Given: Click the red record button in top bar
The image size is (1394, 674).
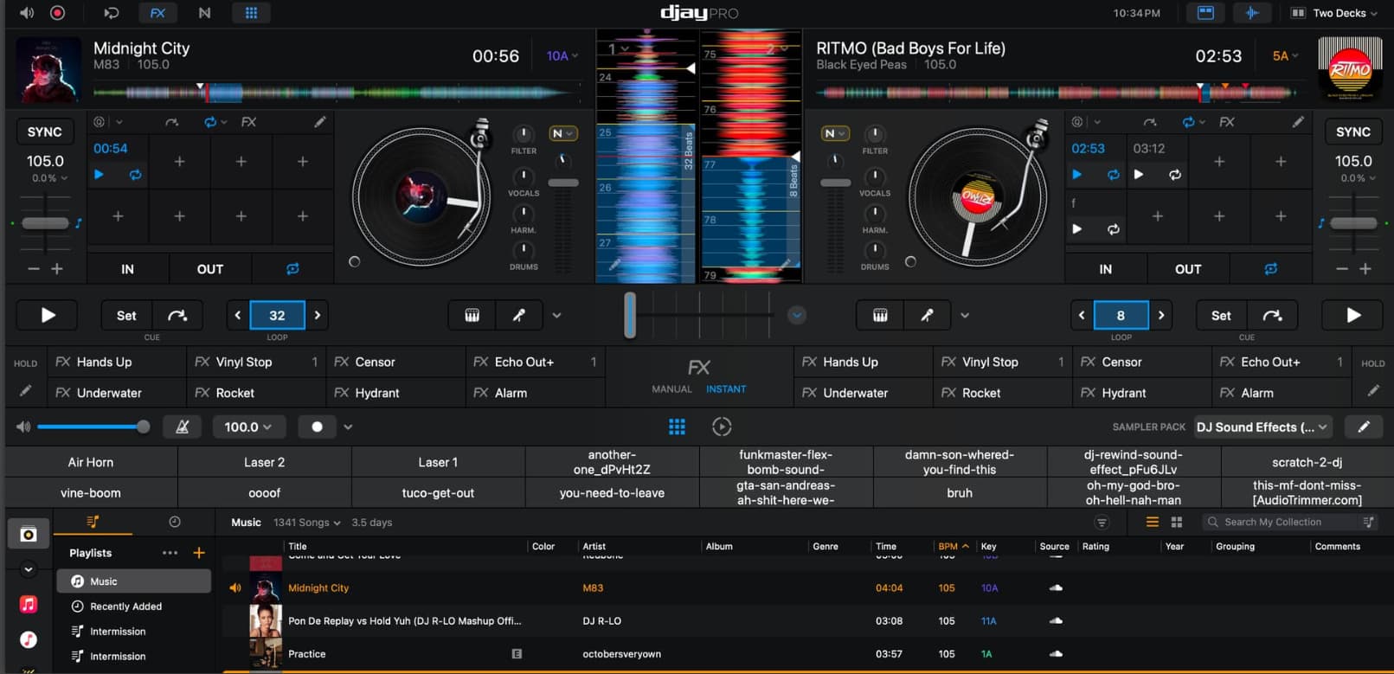Looking at the screenshot, I should tap(57, 13).
